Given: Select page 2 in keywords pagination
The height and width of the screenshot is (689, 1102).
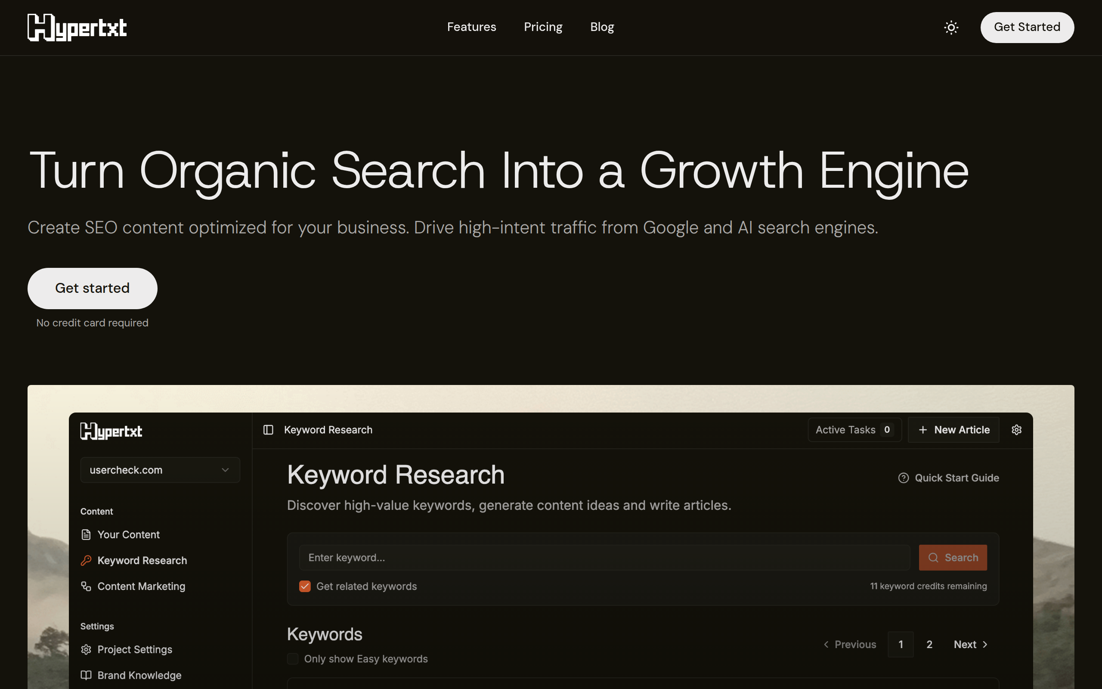Looking at the screenshot, I should [x=929, y=644].
